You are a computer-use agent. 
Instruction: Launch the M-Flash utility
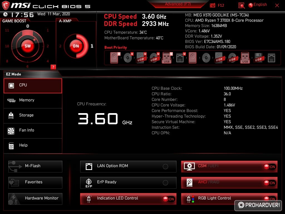(35, 167)
